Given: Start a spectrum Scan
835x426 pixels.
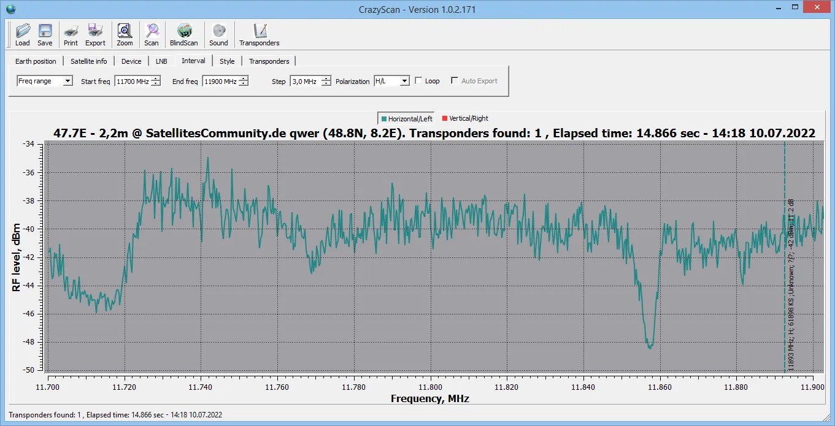Looking at the screenshot, I should tap(152, 34).
